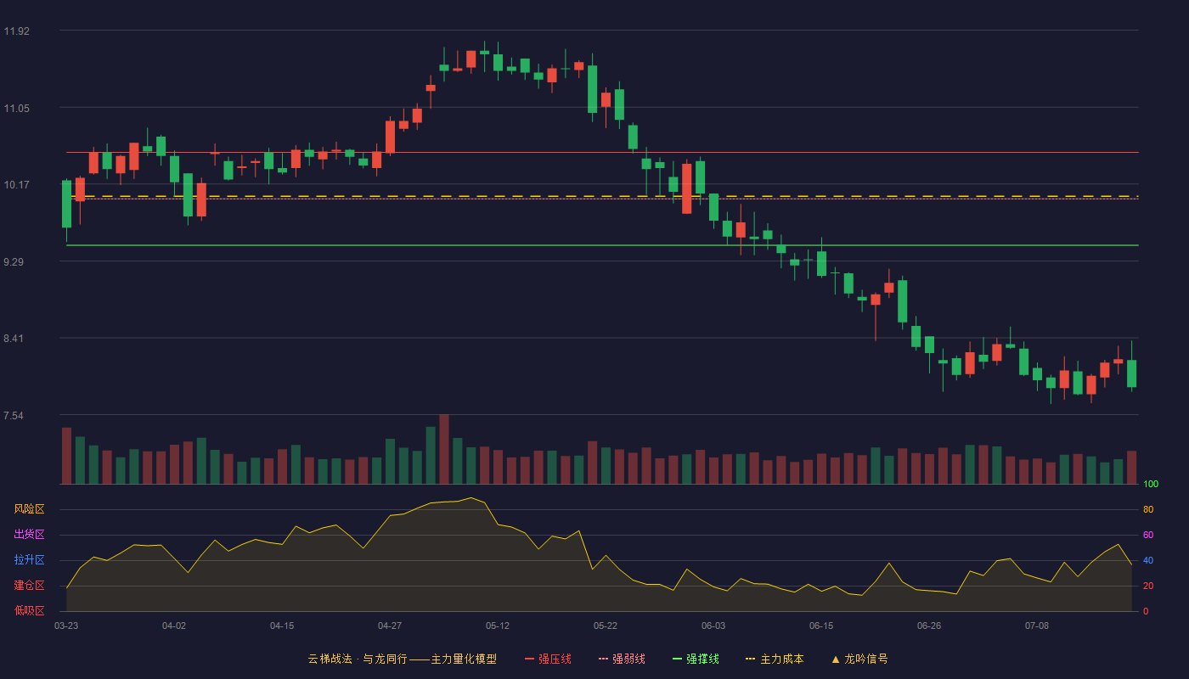The height and width of the screenshot is (679, 1189).
Task: Select the 建仓区 zone label
Action: click(29, 586)
